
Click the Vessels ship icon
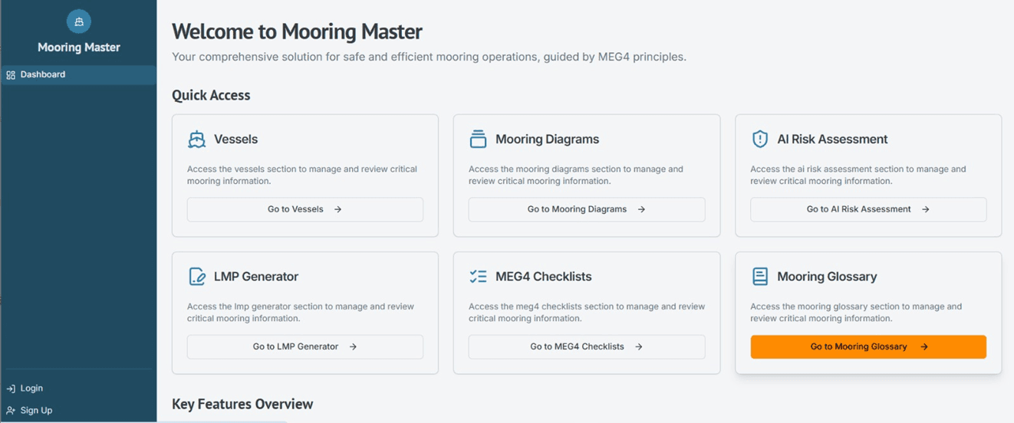197,139
